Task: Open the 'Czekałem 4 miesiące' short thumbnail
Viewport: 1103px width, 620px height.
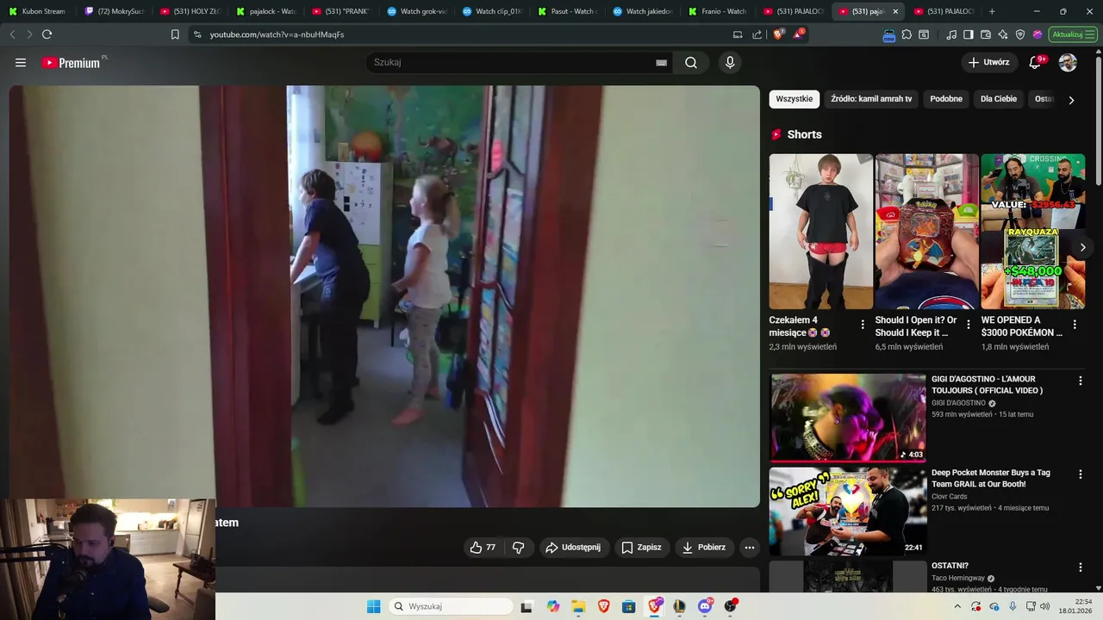Action: pyautogui.click(x=821, y=232)
